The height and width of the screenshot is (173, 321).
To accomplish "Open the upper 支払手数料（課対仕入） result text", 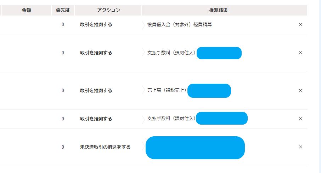I will tap(171, 53).
